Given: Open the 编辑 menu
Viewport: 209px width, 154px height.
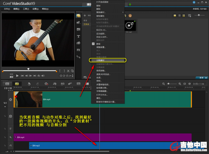Looking at the screenshot, I should click(x=16, y=9).
